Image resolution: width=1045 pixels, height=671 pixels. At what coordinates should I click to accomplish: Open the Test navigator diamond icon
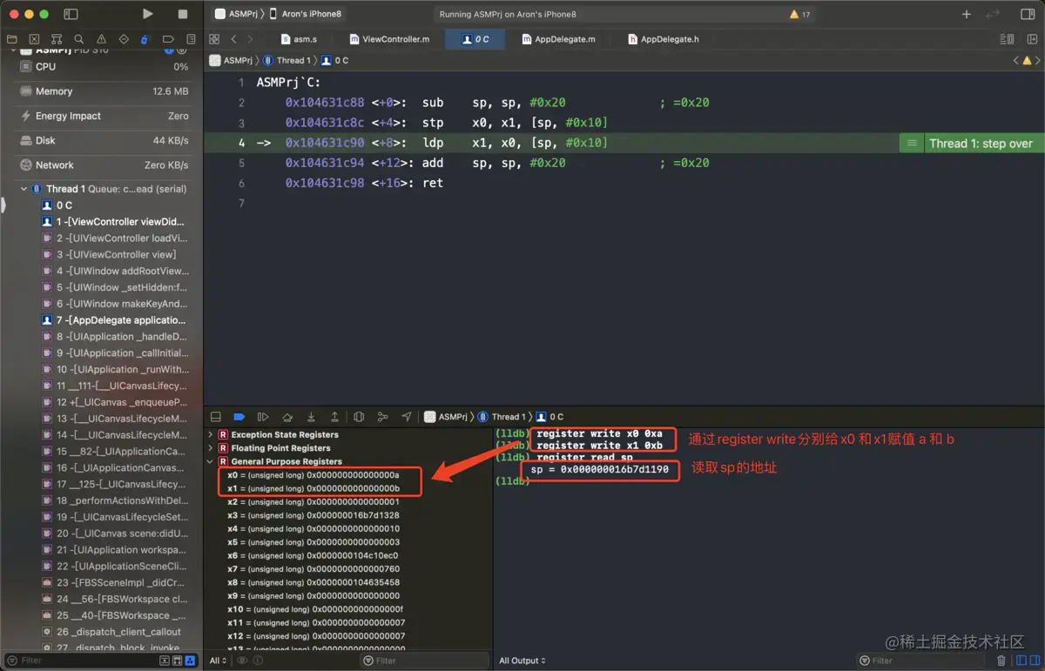pos(124,39)
